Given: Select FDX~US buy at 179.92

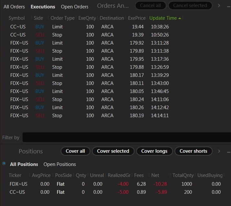Looking at the screenshot, I should (90, 43).
